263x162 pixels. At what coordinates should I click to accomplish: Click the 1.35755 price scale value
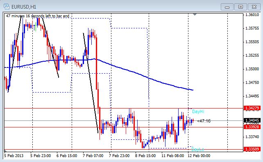tap(252, 28)
